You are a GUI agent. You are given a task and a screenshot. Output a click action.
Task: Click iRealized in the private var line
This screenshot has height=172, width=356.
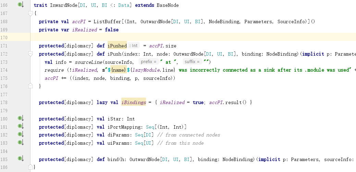coord(84,30)
